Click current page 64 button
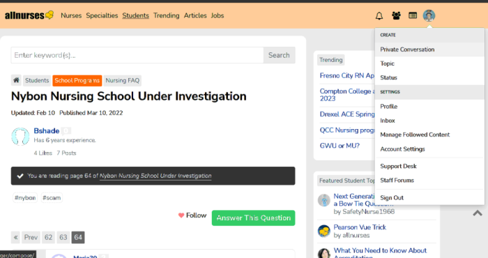 click(x=78, y=238)
